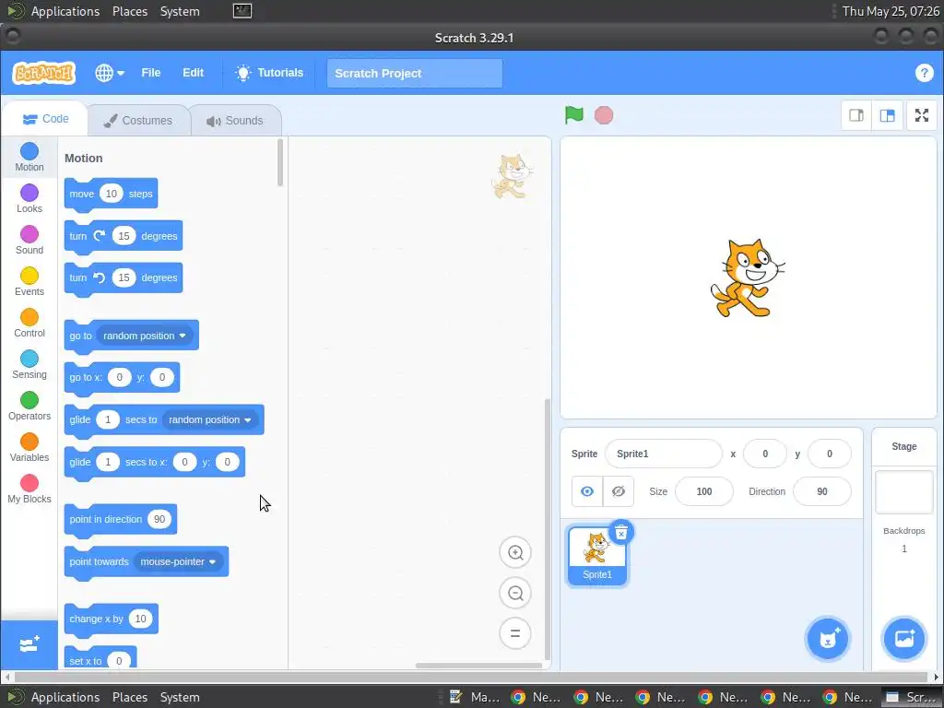Screen dimensions: 944x708
Task: Reset workspace zoom with equals button
Action: tap(514, 633)
